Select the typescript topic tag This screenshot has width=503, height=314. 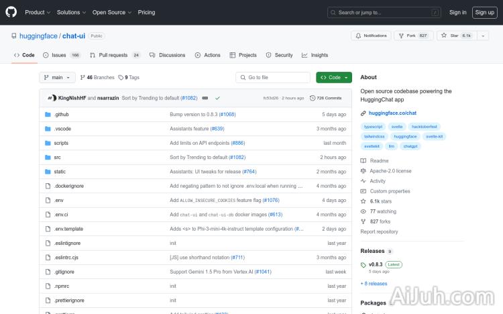coord(373,127)
